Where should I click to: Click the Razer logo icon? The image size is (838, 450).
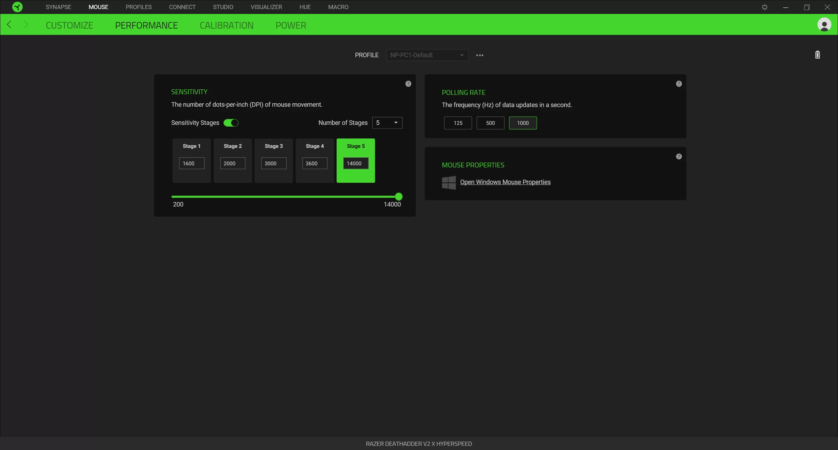pyautogui.click(x=17, y=7)
